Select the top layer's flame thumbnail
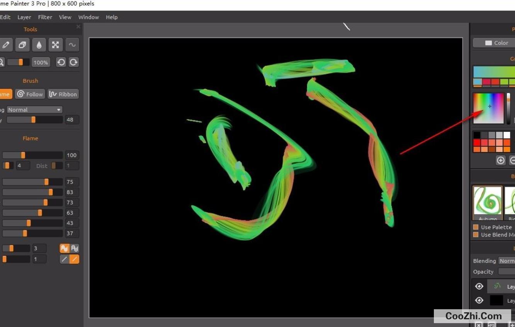The image size is (515, 327). 497,286
